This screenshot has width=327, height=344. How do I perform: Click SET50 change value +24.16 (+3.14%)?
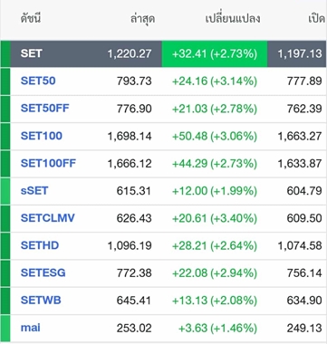(x=215, y=81)
